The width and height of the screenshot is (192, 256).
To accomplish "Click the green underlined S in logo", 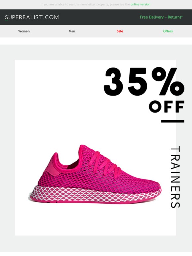I will click(6, 17).
